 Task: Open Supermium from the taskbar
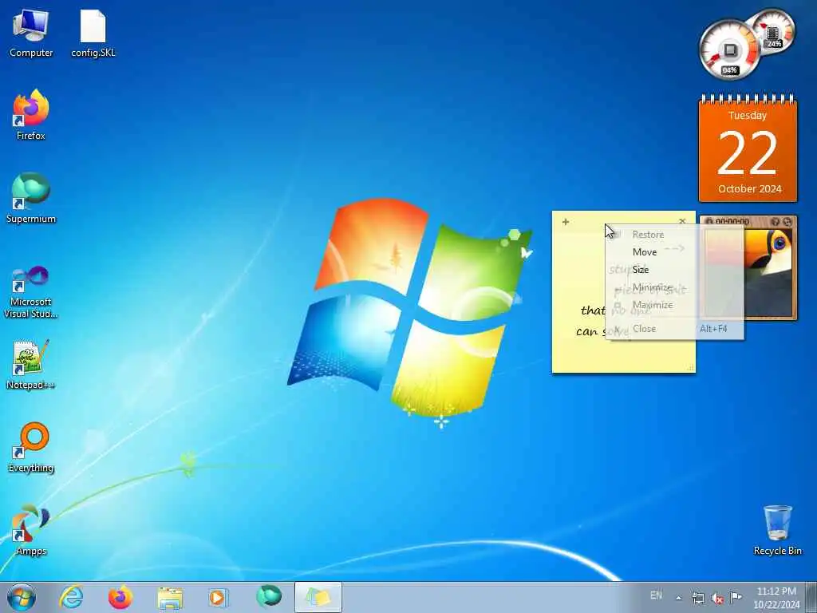[x=268, y=597]
